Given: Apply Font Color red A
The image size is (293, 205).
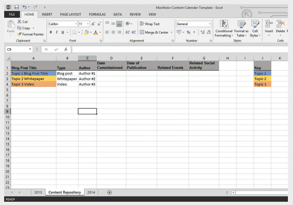Looking at the screenshot, I should point(96,32).
